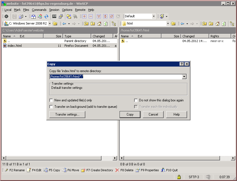Image resolution: width=237 pixels, height=181 pixels.
Task: Check Transfer on background option
Action: 51,107
